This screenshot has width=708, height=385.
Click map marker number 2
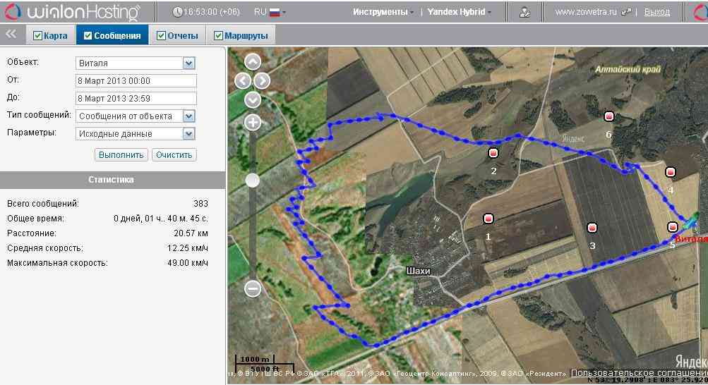(x=493, y=153)
